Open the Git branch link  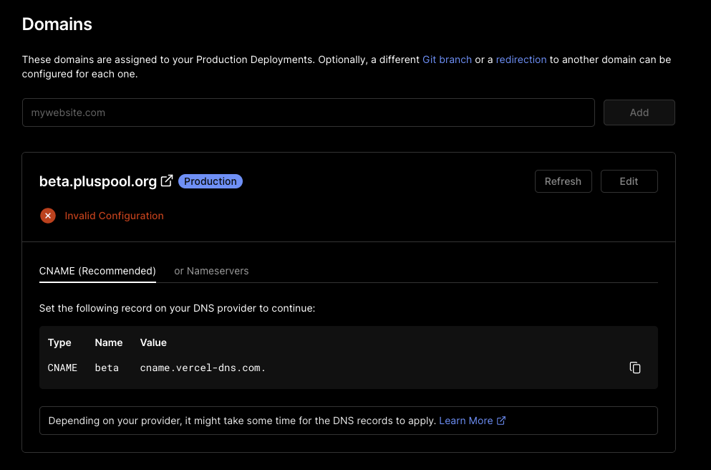coord(447,59)
